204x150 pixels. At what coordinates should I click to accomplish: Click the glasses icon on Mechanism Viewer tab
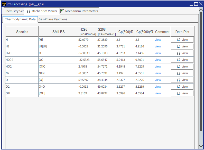29,11
